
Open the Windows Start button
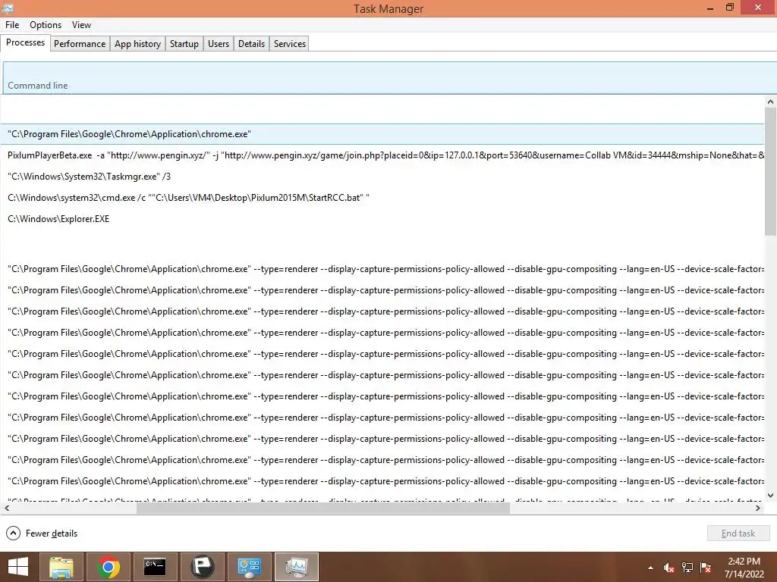point(18,567)
